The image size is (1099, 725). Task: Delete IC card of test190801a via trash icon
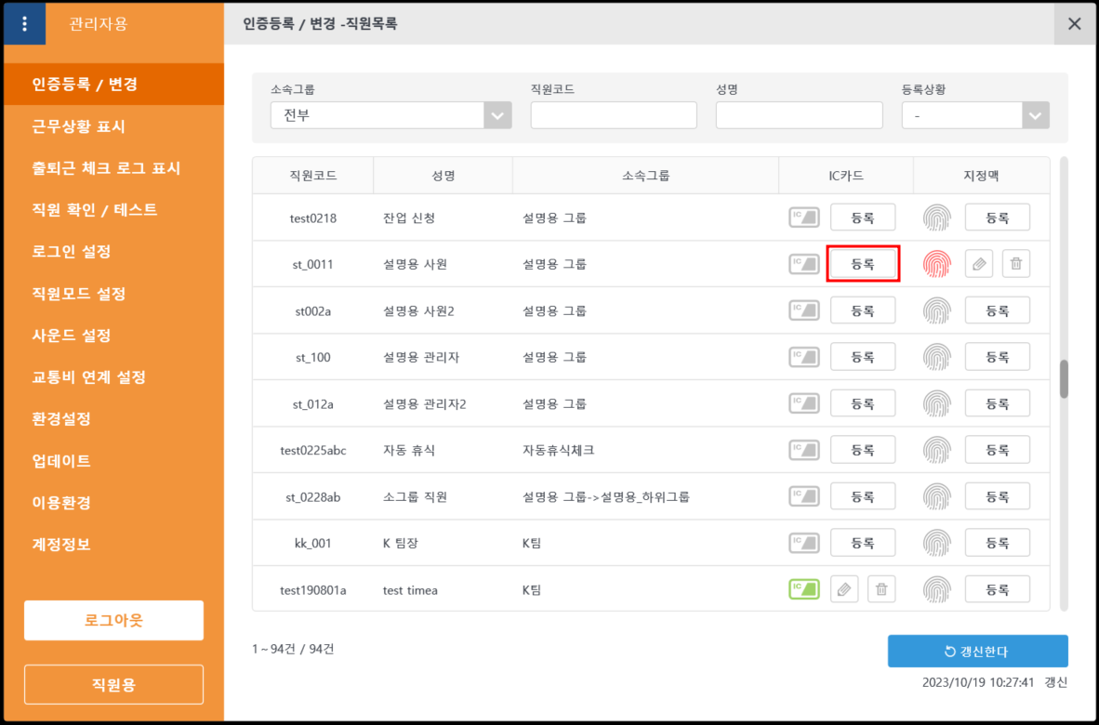(x=881, y=589)
